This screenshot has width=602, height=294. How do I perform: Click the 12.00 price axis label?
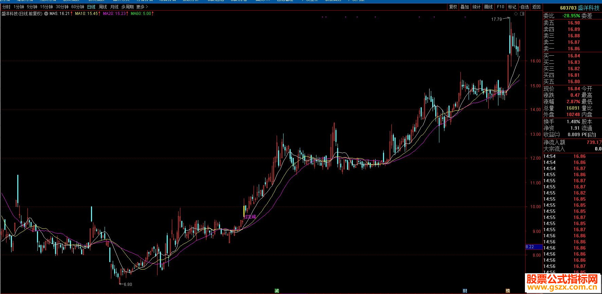(535, 158)
